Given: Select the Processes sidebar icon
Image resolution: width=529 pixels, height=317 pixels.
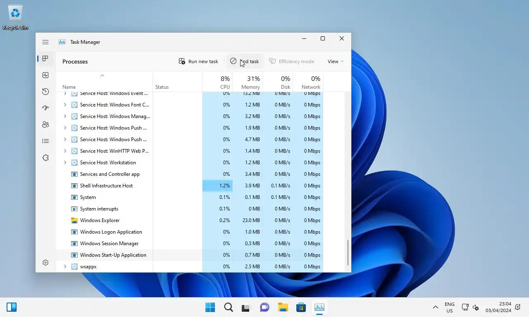Looking at the screenshot, I should (x=45, y=59).
